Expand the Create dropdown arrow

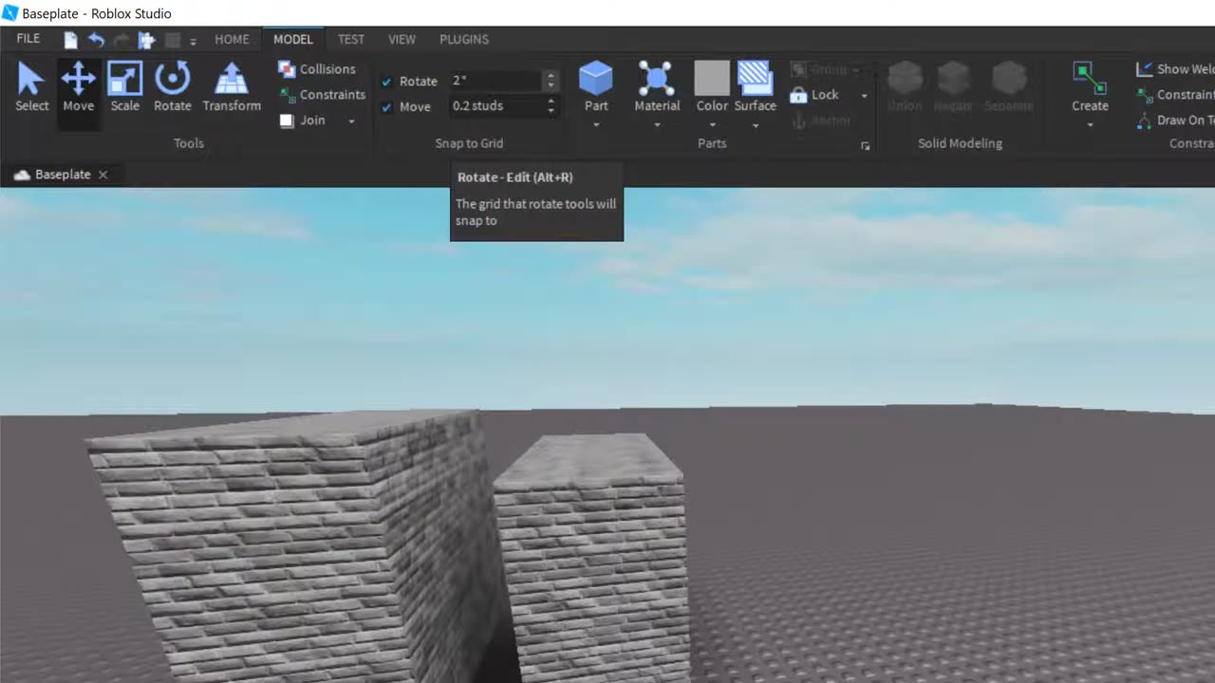coord(1090,124)
